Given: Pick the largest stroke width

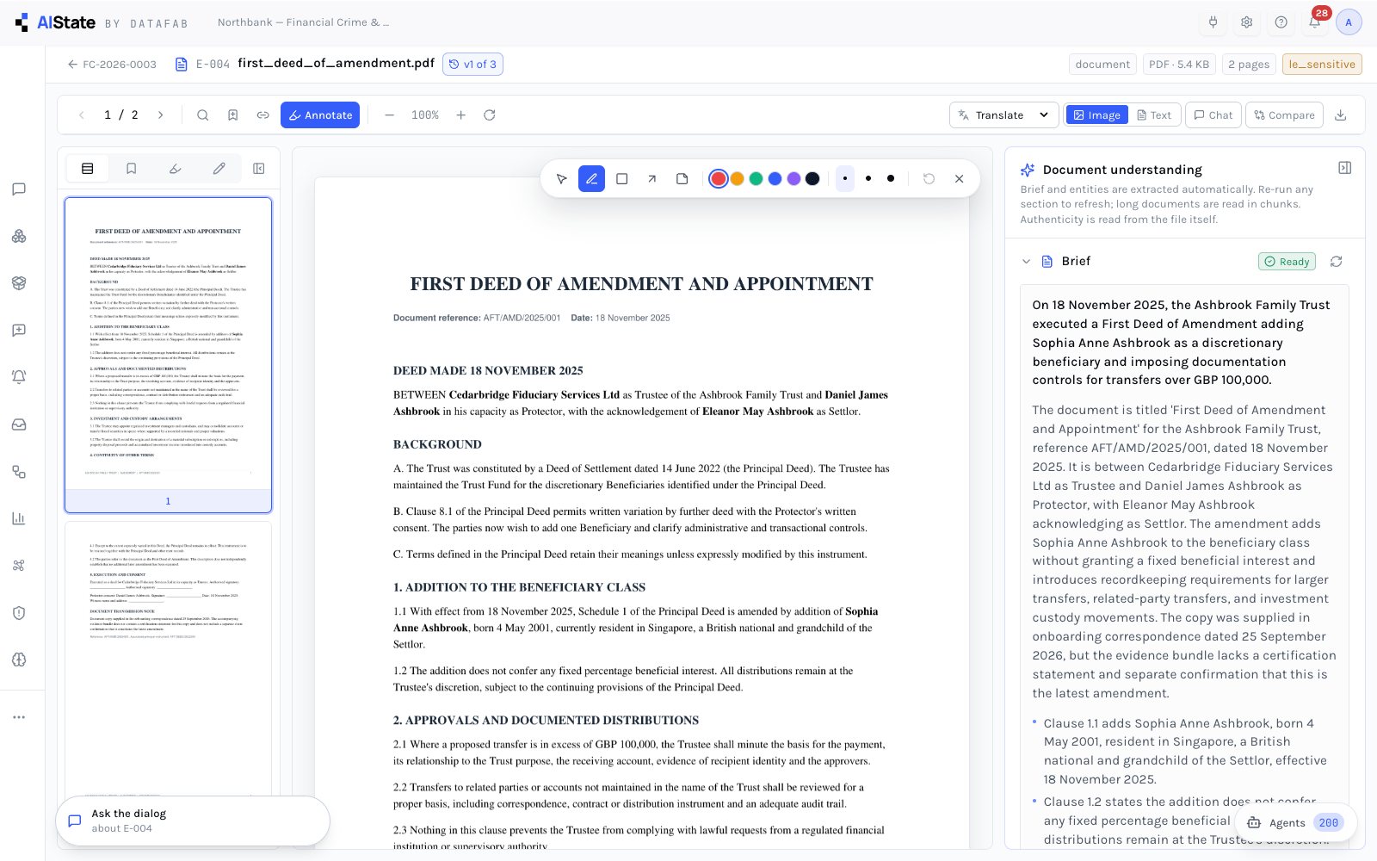Looking at the screenshot, I should pyautogui.click(x=891, y=178).
